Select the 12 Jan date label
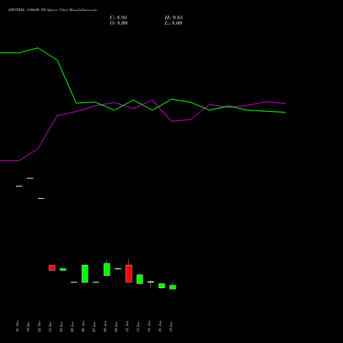343x343 pixels. pos(127,327)
